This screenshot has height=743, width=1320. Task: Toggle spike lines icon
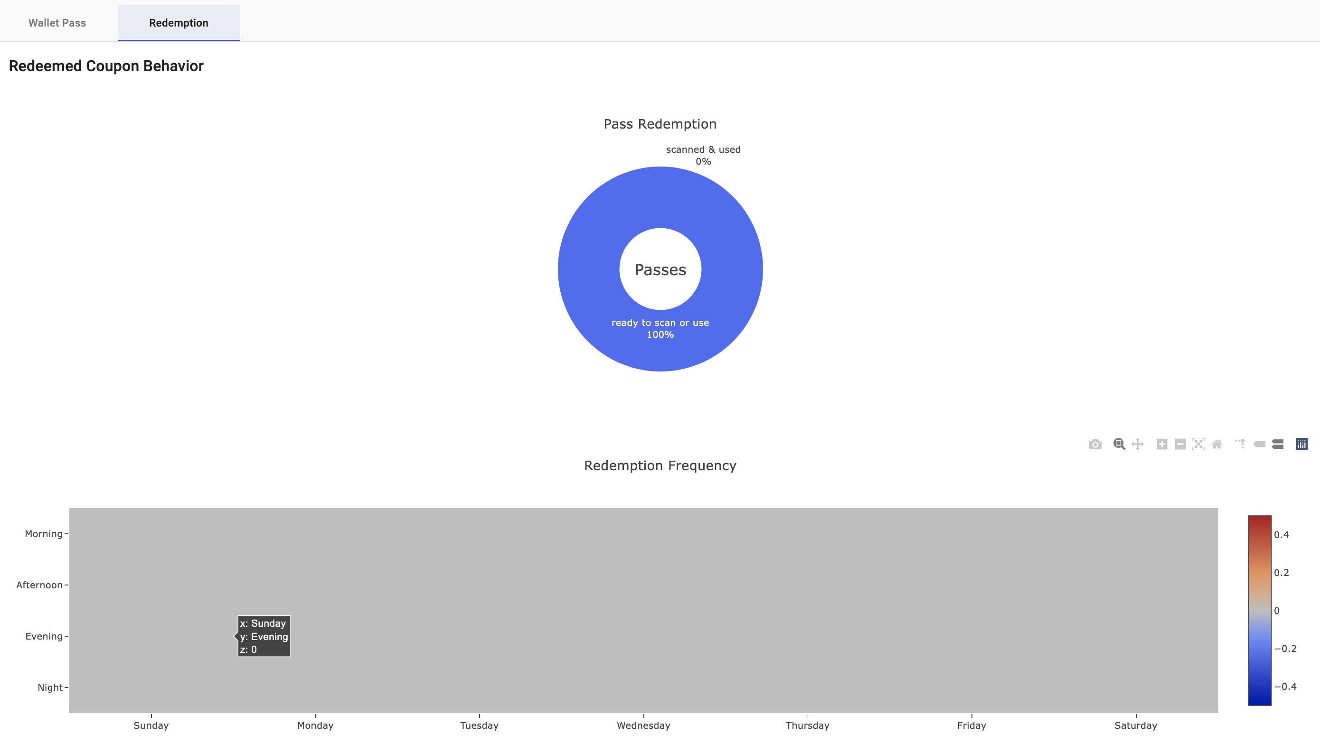(x=1240, y=444)
